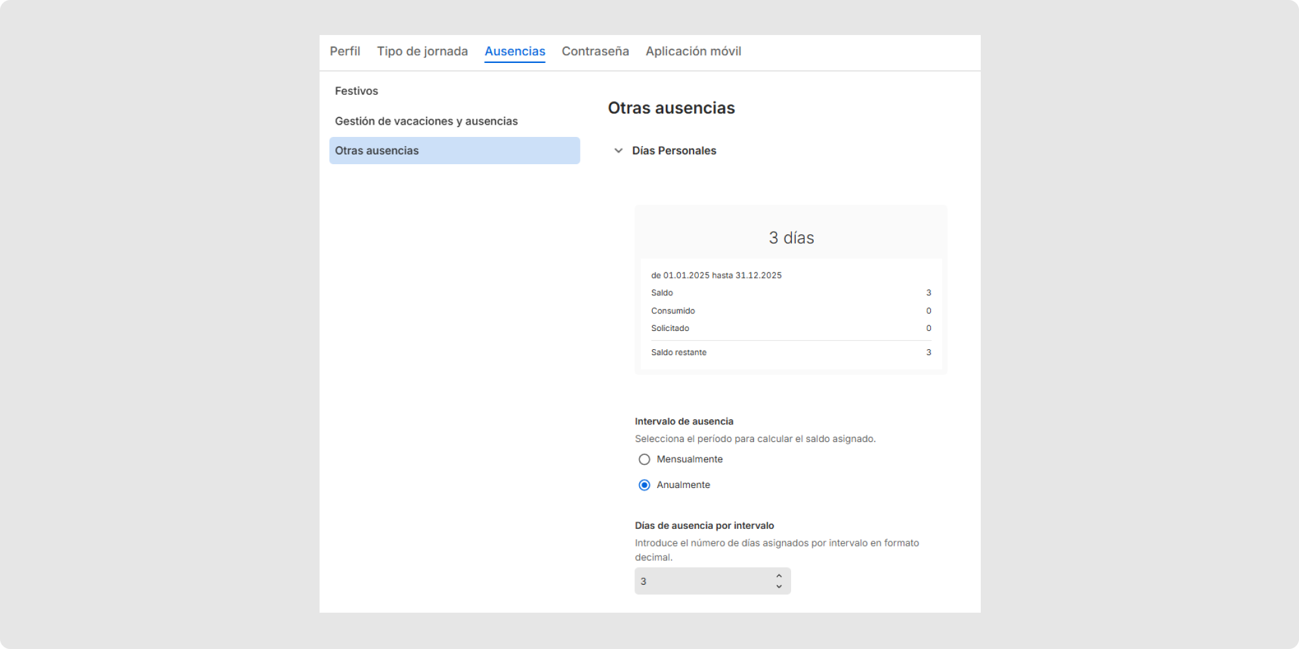Viewport: 1299px width, 649px height.
Task: Go to the Contraseña tab
Action: pos(595,51)
